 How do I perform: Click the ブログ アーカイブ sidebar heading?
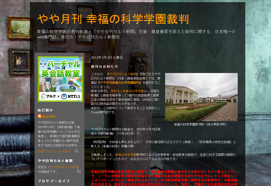[x=54, y=181]
